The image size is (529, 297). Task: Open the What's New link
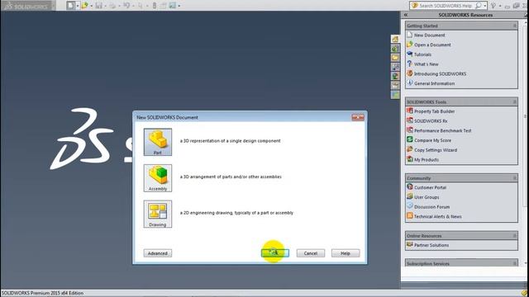click(x=427, y=64)
